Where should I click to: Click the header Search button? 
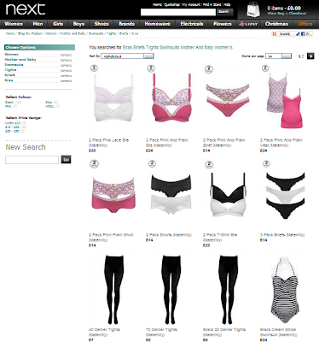(224, 12)
